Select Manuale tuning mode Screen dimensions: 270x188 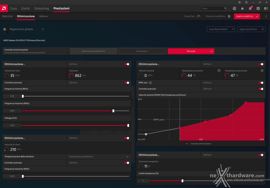point(191,51)
